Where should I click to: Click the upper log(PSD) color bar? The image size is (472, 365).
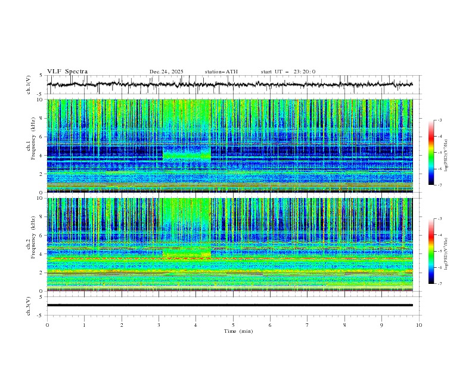click(431, 153)
